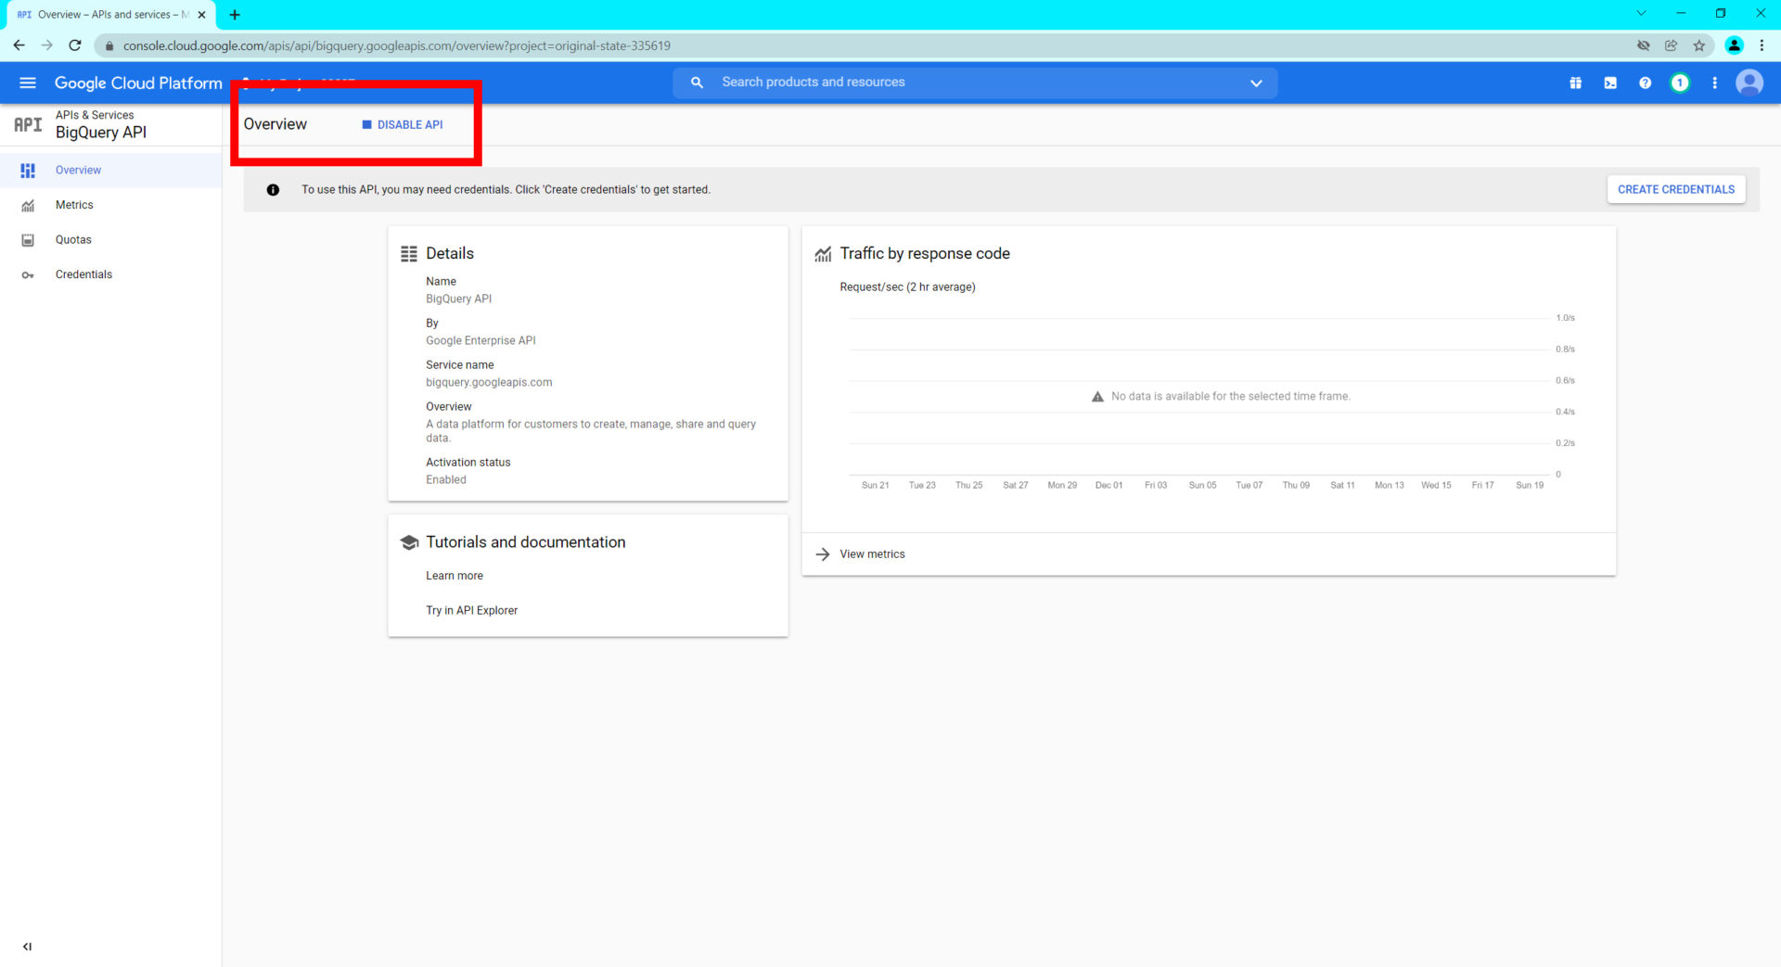Select Metrics in the sidebar

110,205
